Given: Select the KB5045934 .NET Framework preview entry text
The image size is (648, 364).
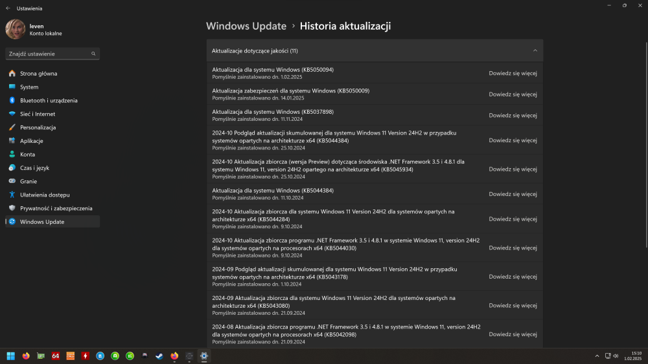Looking at the screenshot, I should tap(338, 166).
